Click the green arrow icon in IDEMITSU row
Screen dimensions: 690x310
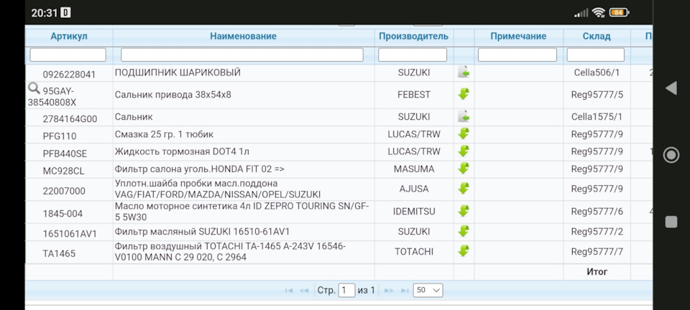[x=464, y=211]
